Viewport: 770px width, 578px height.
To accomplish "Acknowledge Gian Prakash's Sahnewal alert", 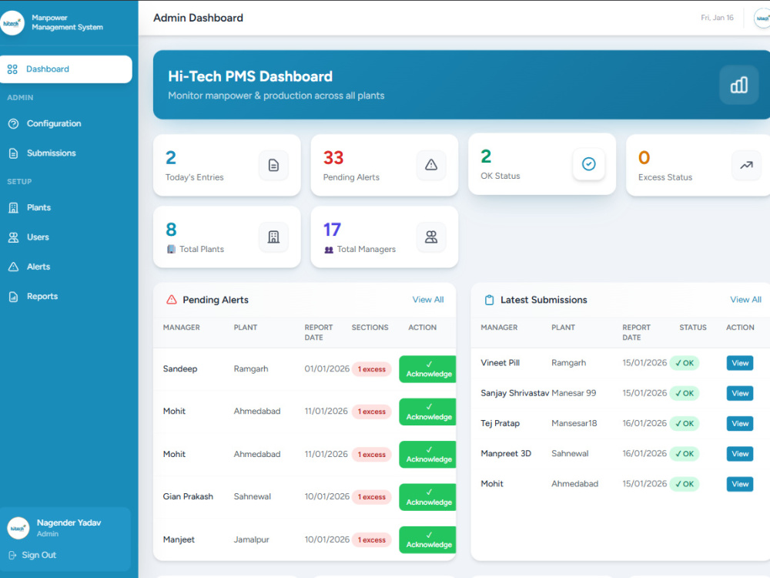I will 427,497.
